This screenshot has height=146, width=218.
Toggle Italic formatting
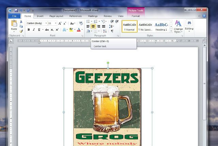[x=34, y=30]
